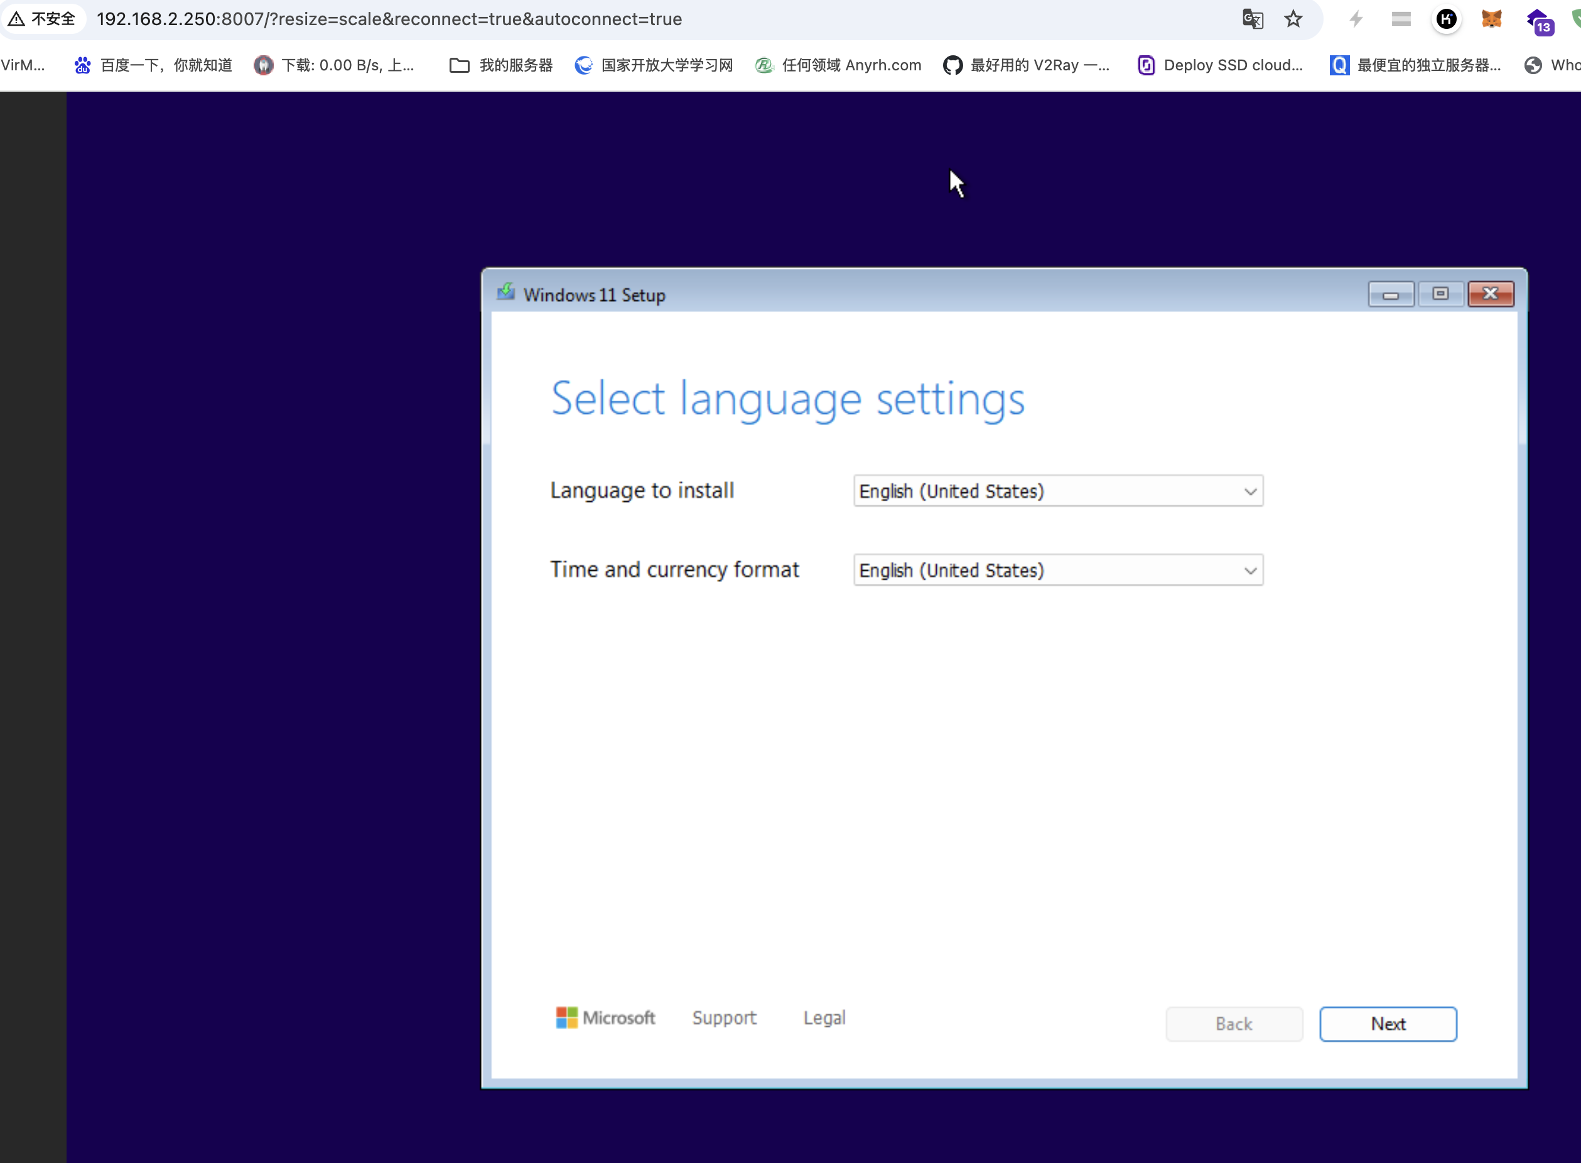Maximize the Windows 11 Setup window
The image size is (1581, 1163).
(x=1440, y=293)
